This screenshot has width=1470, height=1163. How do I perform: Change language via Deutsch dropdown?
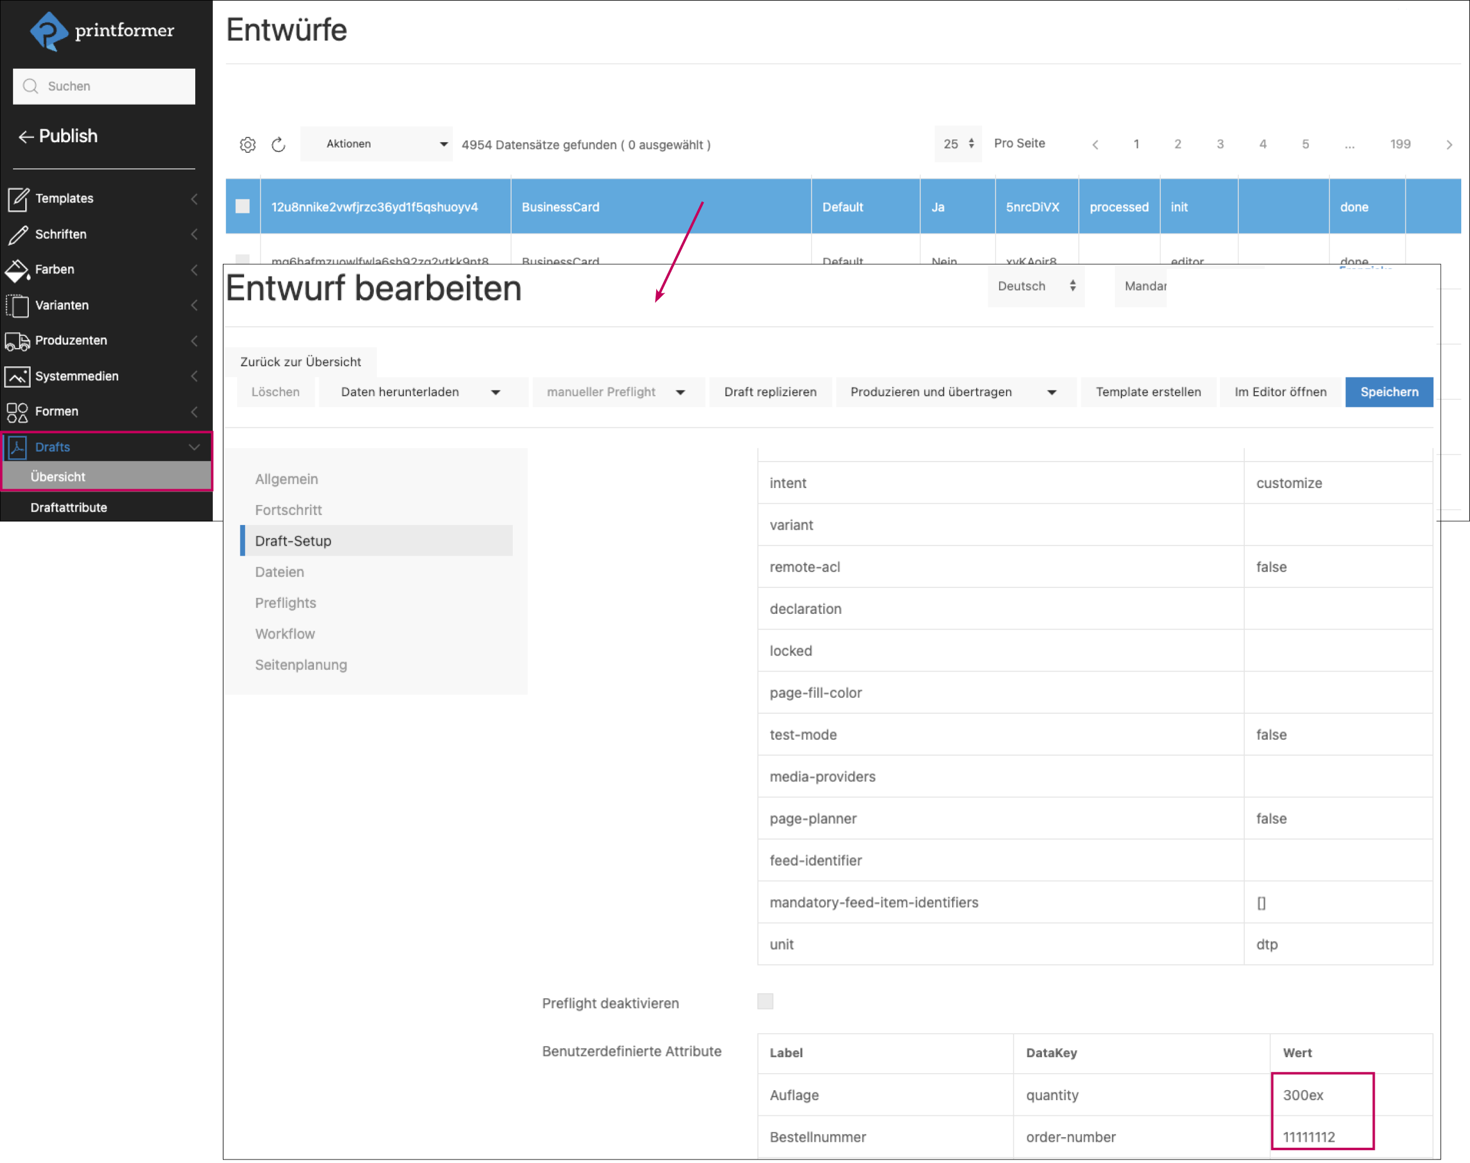click(1035, 286)
